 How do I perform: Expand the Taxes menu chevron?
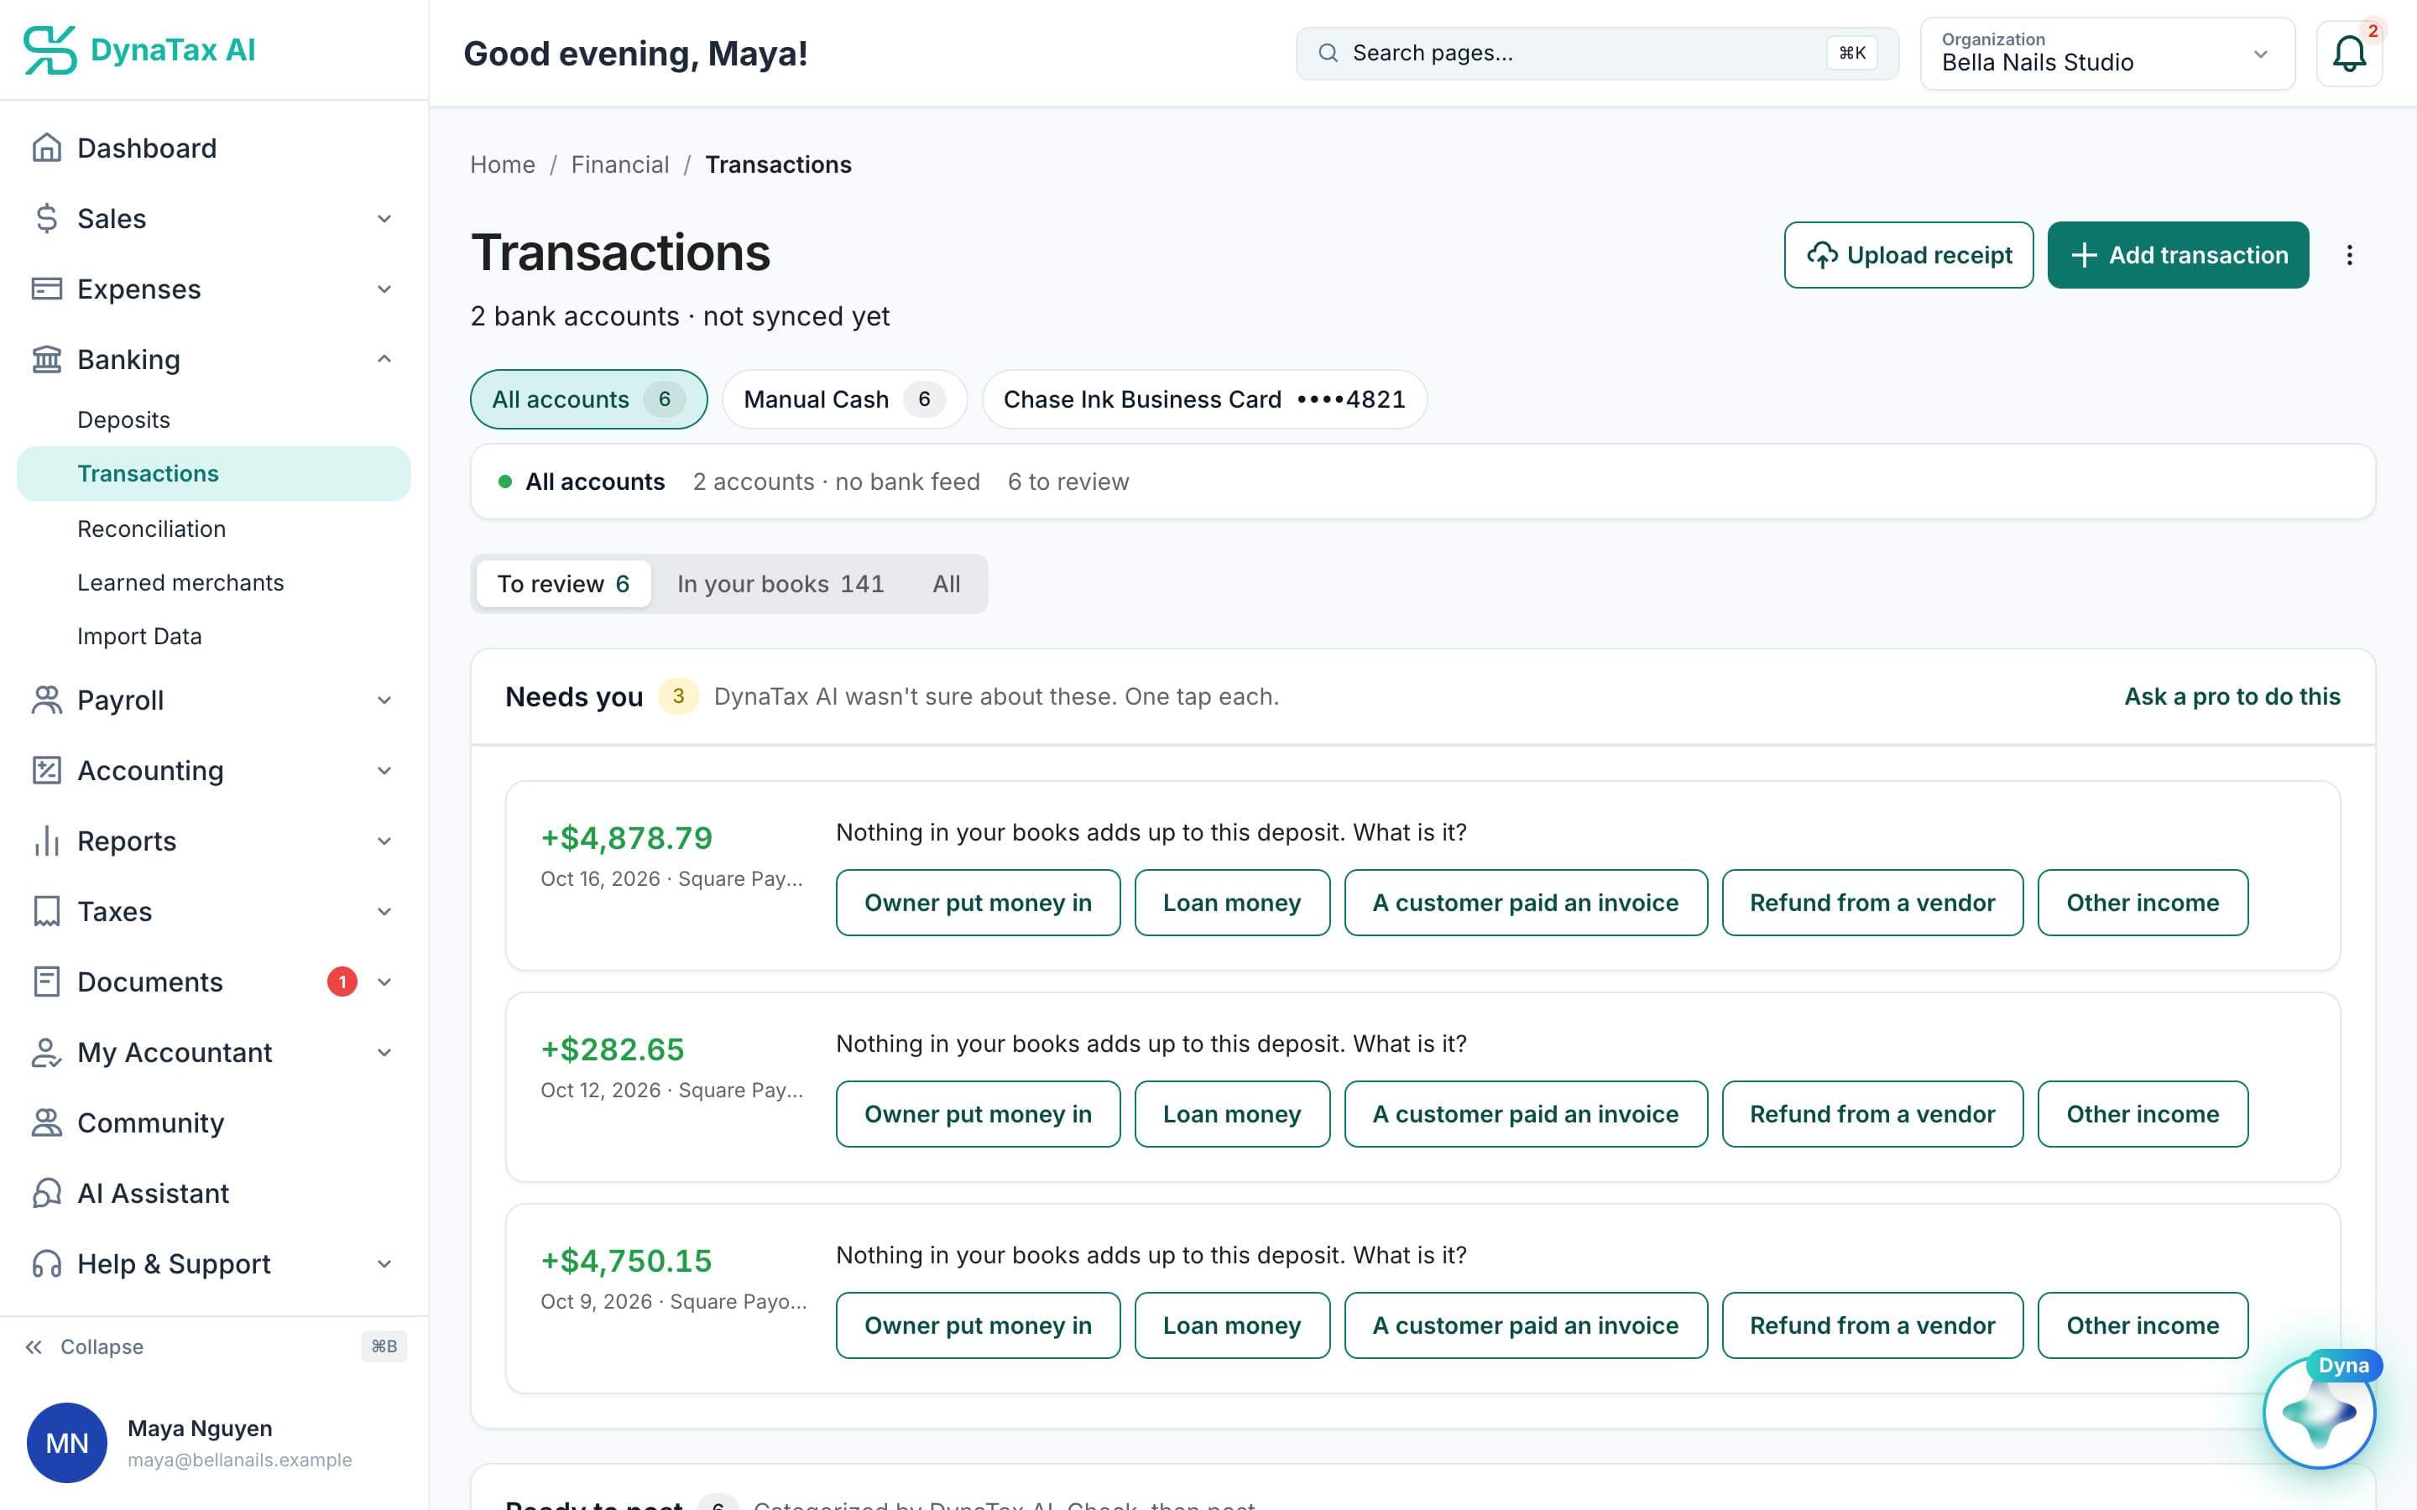pos(384,912)
